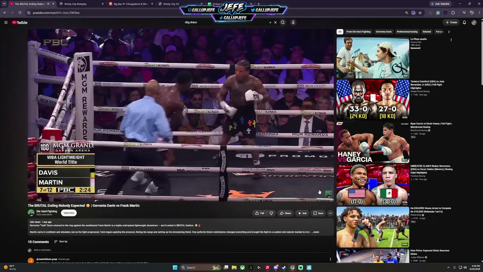
Task: Open Crawford vs Benavidez Jr thumbnail
Action: [373, 100]
